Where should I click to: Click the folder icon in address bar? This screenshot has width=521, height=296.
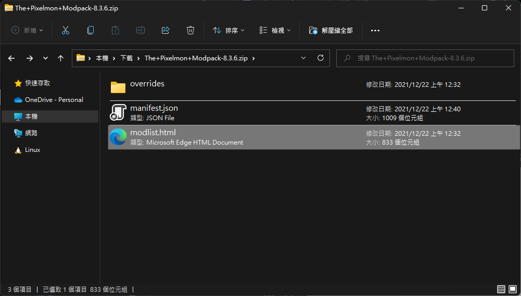click(80, 58)
